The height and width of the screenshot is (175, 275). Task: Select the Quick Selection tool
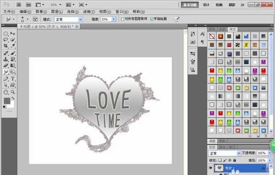[13, 40]
